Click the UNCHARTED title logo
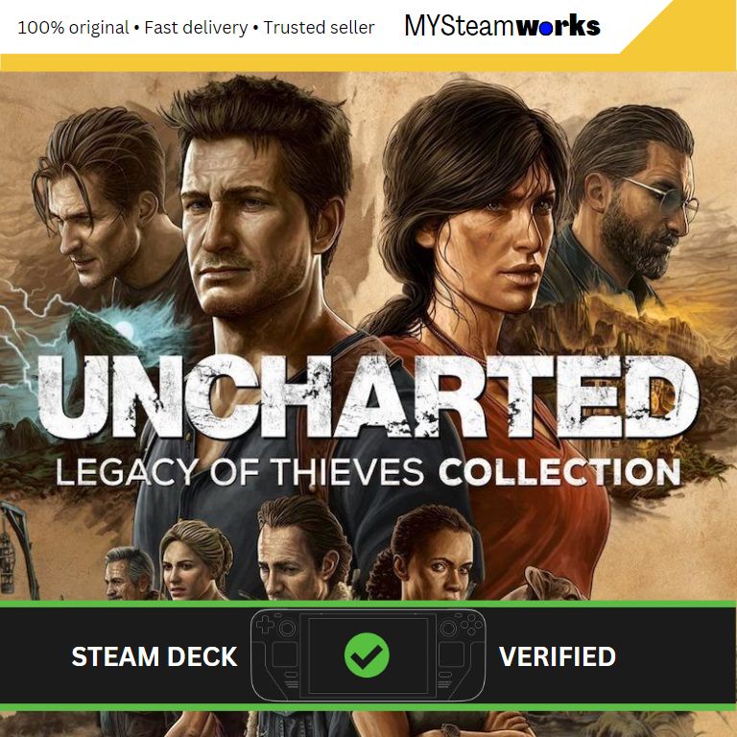The height and width of the screenshot is (737, 737). [x=368, y=397]
